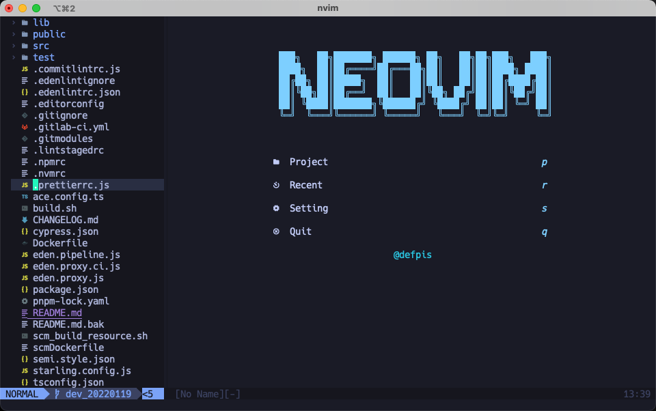This screenshot has width=656, height=411.
Task: Click the 13:39 clock in statusline
Action: [637, 394]
